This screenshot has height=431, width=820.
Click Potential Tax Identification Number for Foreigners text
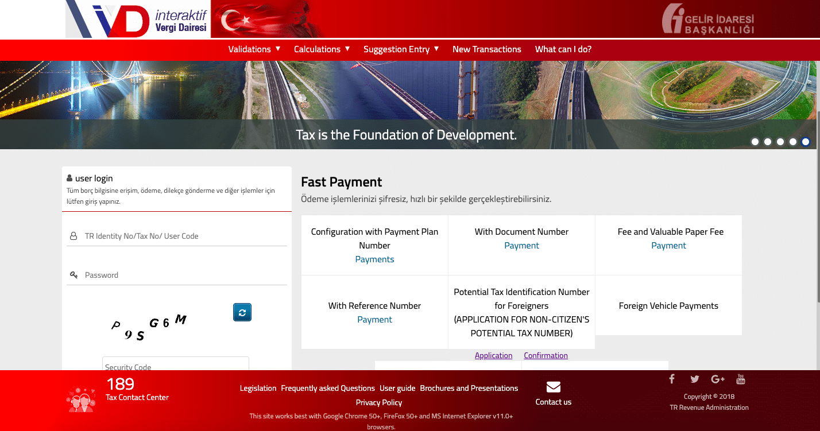[521, 298]
